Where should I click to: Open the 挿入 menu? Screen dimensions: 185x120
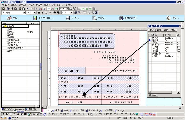tap(31, 5)
